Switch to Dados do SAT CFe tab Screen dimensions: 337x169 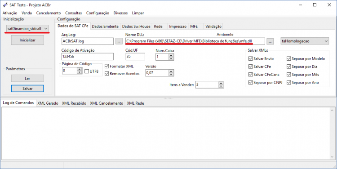(x=73, y=26)
